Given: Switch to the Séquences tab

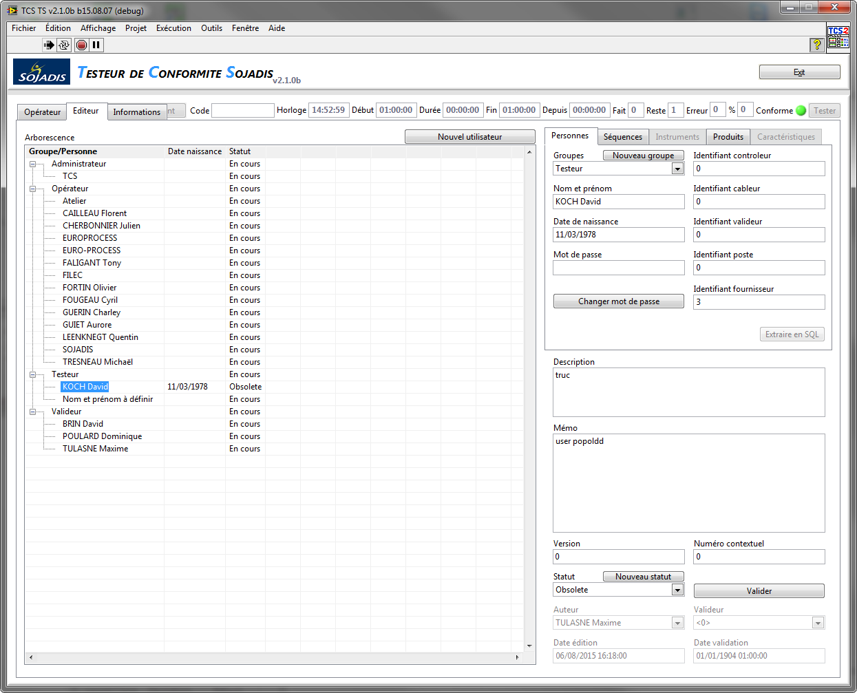Looking at the screenshot, I should [623, 137].
